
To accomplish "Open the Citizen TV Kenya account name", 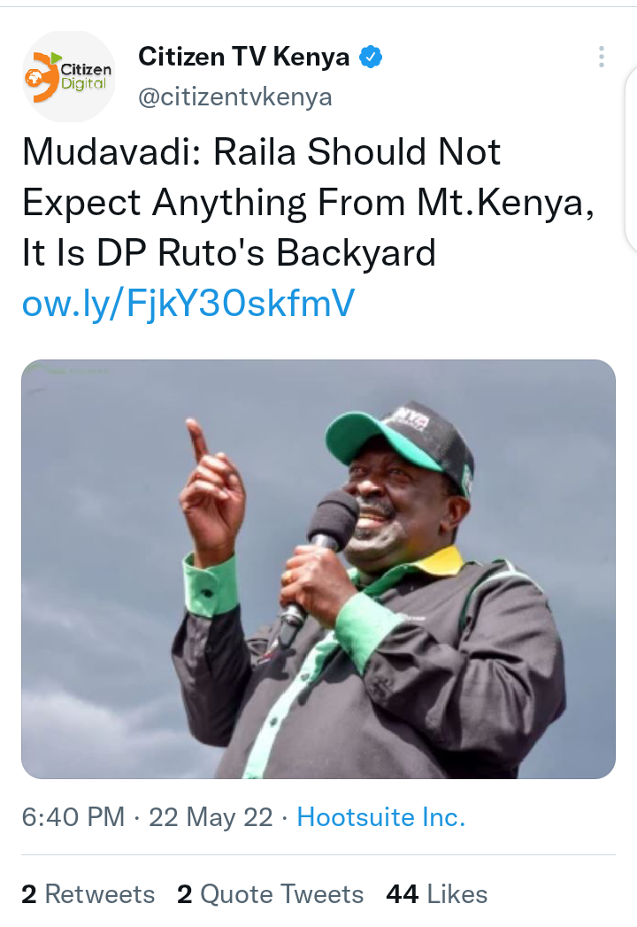I will [243, 57].
